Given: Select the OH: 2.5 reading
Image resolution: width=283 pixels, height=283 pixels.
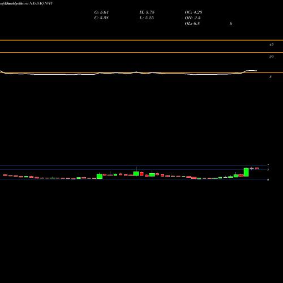Looking at the screenshot, I should tap(192, 18).
